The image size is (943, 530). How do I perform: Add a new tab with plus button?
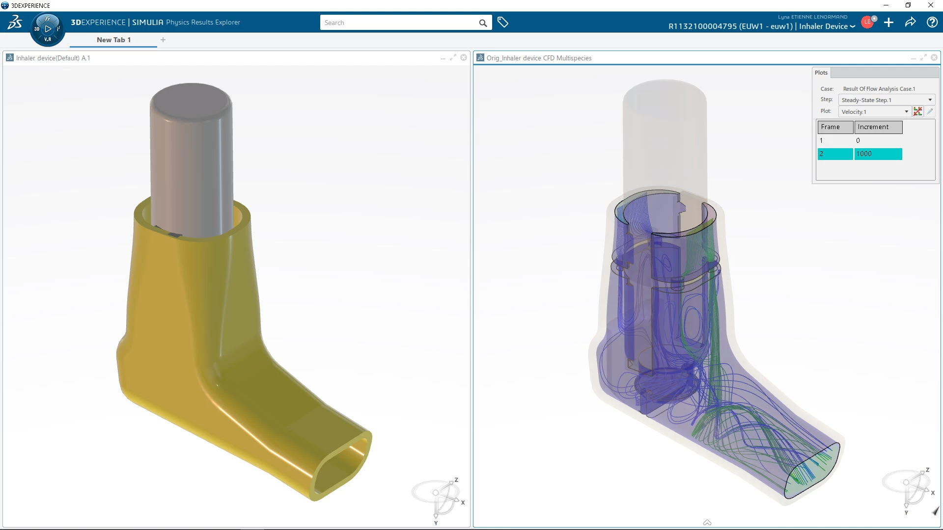pyautogui.click(x=163, y=40)
